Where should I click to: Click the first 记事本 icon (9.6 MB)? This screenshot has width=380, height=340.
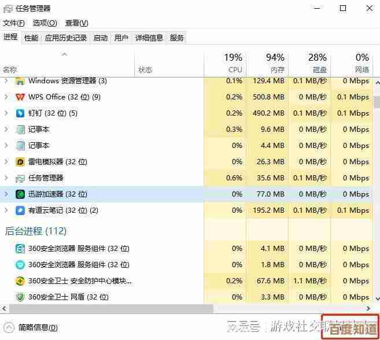(20, 130)
